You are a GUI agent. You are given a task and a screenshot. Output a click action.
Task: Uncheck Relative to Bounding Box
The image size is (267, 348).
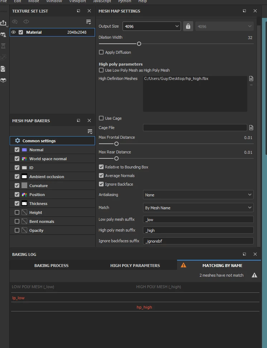pos(101,167)
